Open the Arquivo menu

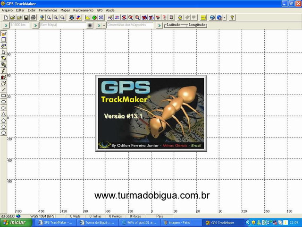(7, 10)
